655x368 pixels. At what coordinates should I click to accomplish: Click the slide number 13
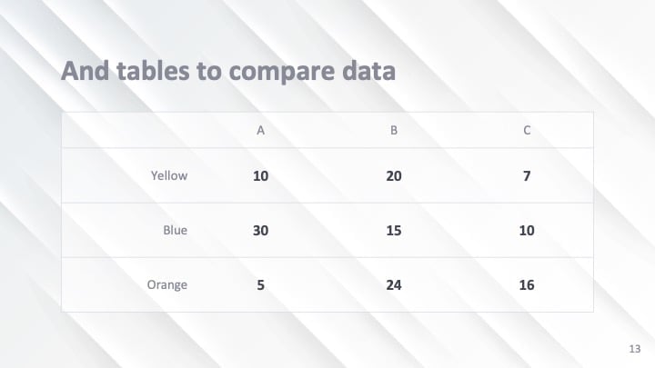pos(635,349)
